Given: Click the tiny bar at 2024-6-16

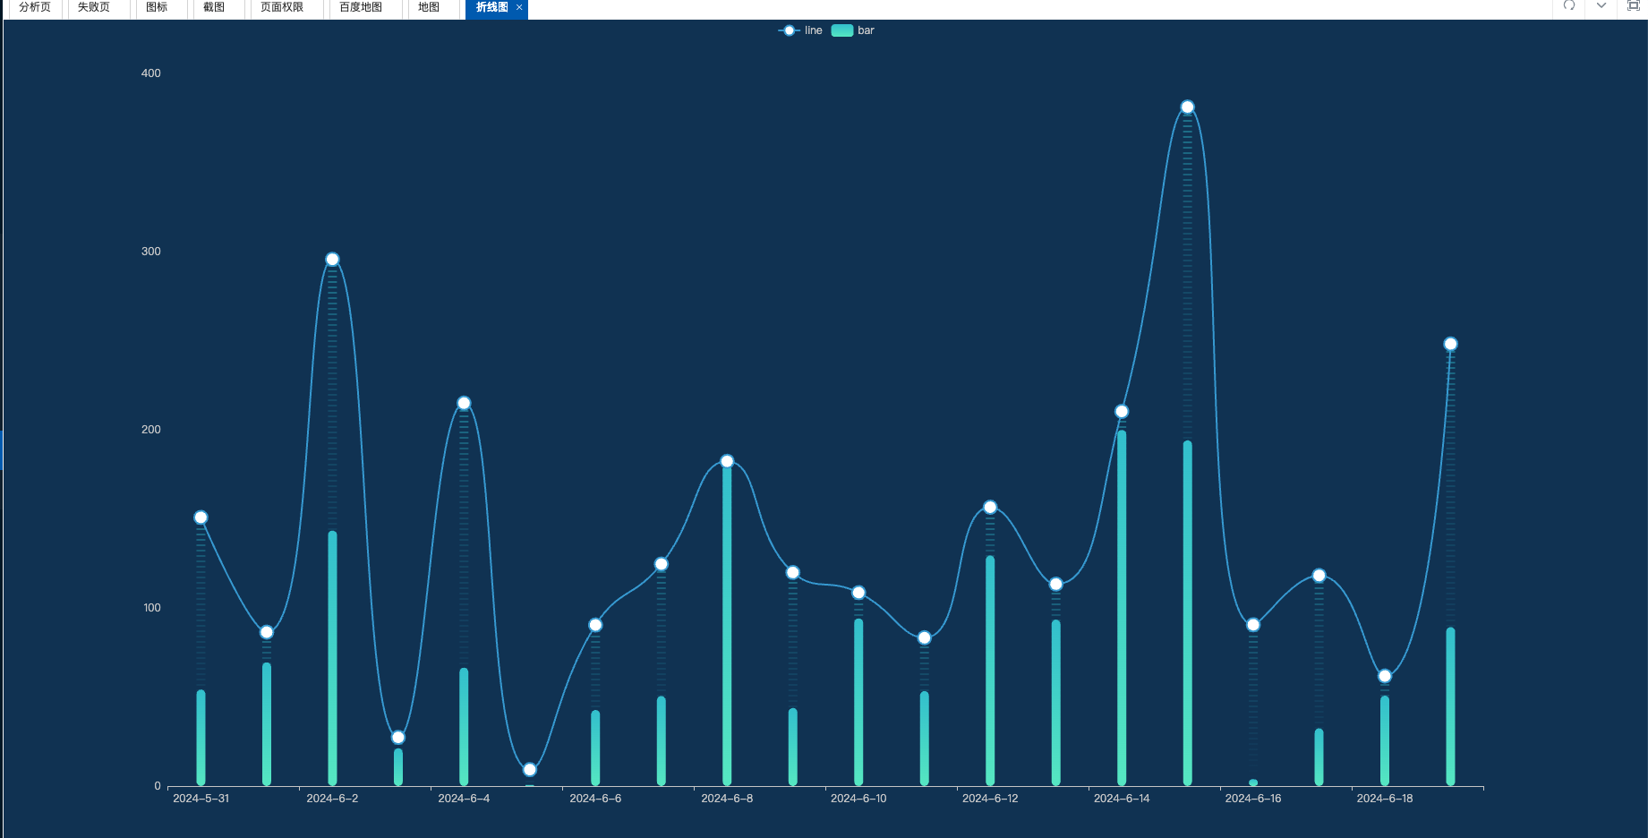Looking at the screenshot, I should 1253,782.
